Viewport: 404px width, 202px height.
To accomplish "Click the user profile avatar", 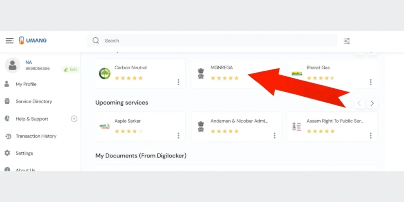I will (13, 65).
